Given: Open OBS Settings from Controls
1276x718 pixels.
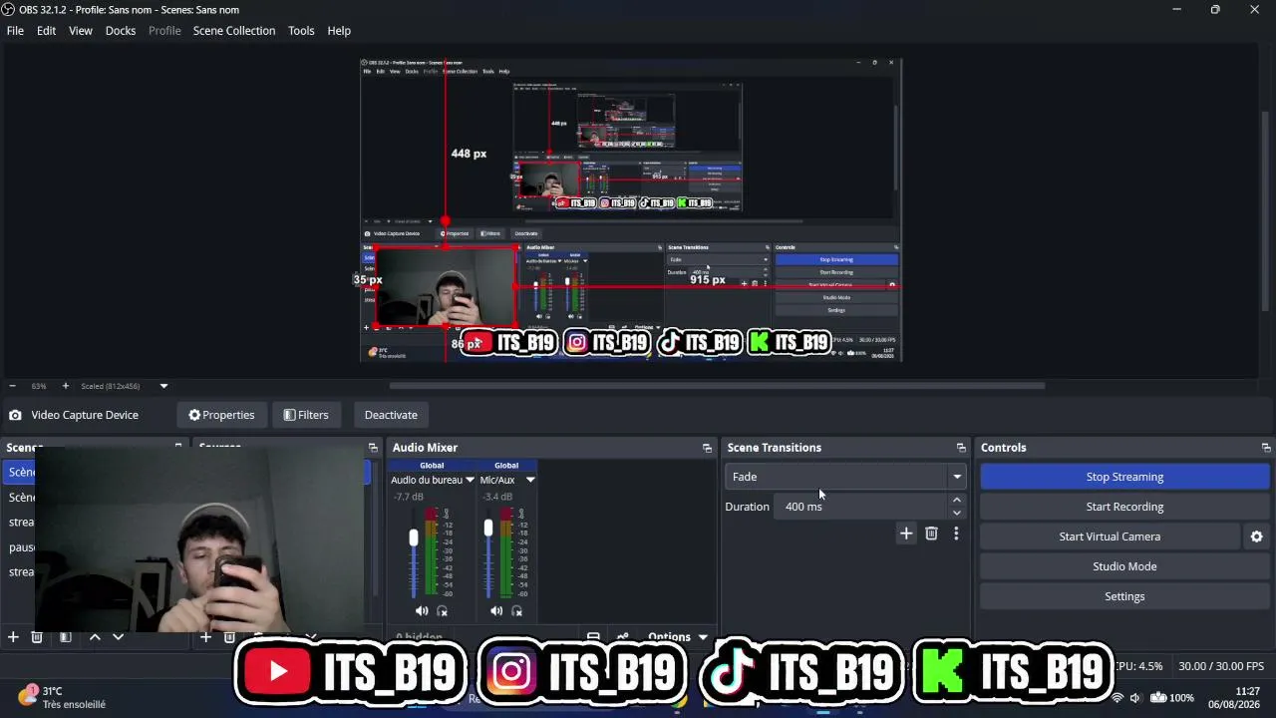Looking at the screenshot, I should (x=1124, y=596).
